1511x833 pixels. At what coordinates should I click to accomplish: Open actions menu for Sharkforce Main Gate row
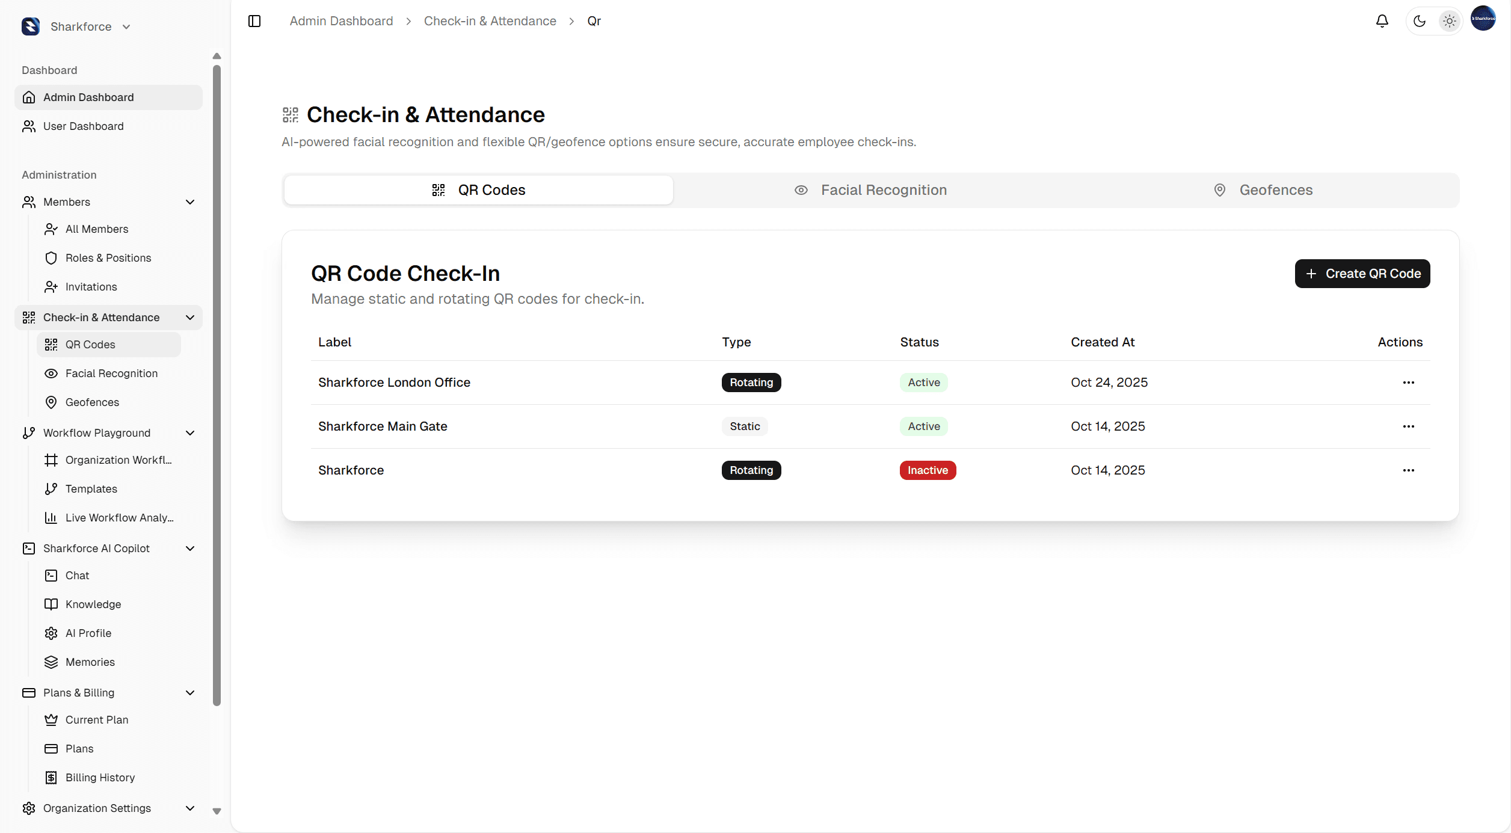click(1408, 426)
